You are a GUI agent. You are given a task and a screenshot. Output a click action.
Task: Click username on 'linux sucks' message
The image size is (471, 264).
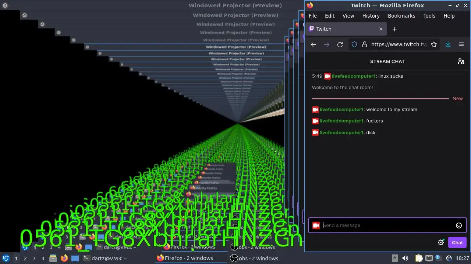pos(354,76)
